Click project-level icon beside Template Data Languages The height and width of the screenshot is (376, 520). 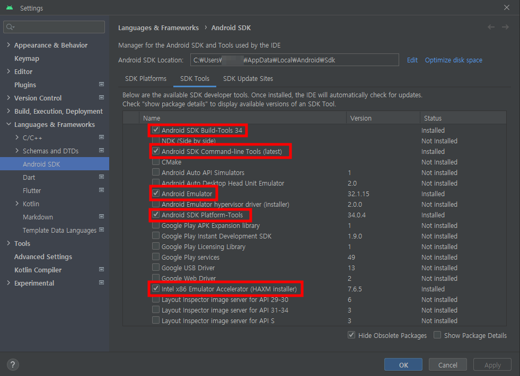[x=101, y=230]
